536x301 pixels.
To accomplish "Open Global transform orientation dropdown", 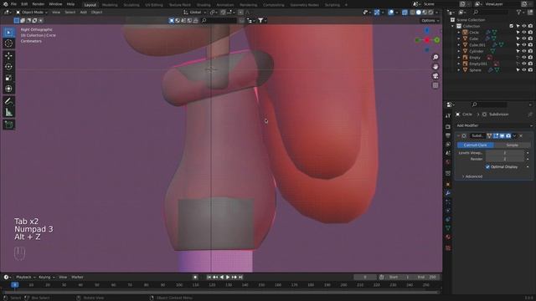I will click(x=195, y=13).
